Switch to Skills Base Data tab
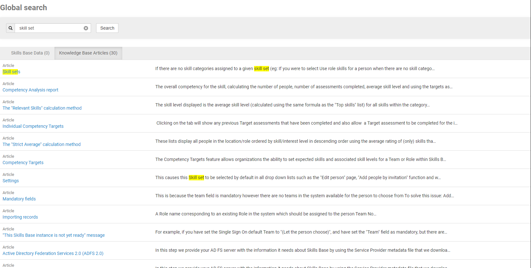Image resolution: width=531 pixels, height=268 pixels. [30, 53]
